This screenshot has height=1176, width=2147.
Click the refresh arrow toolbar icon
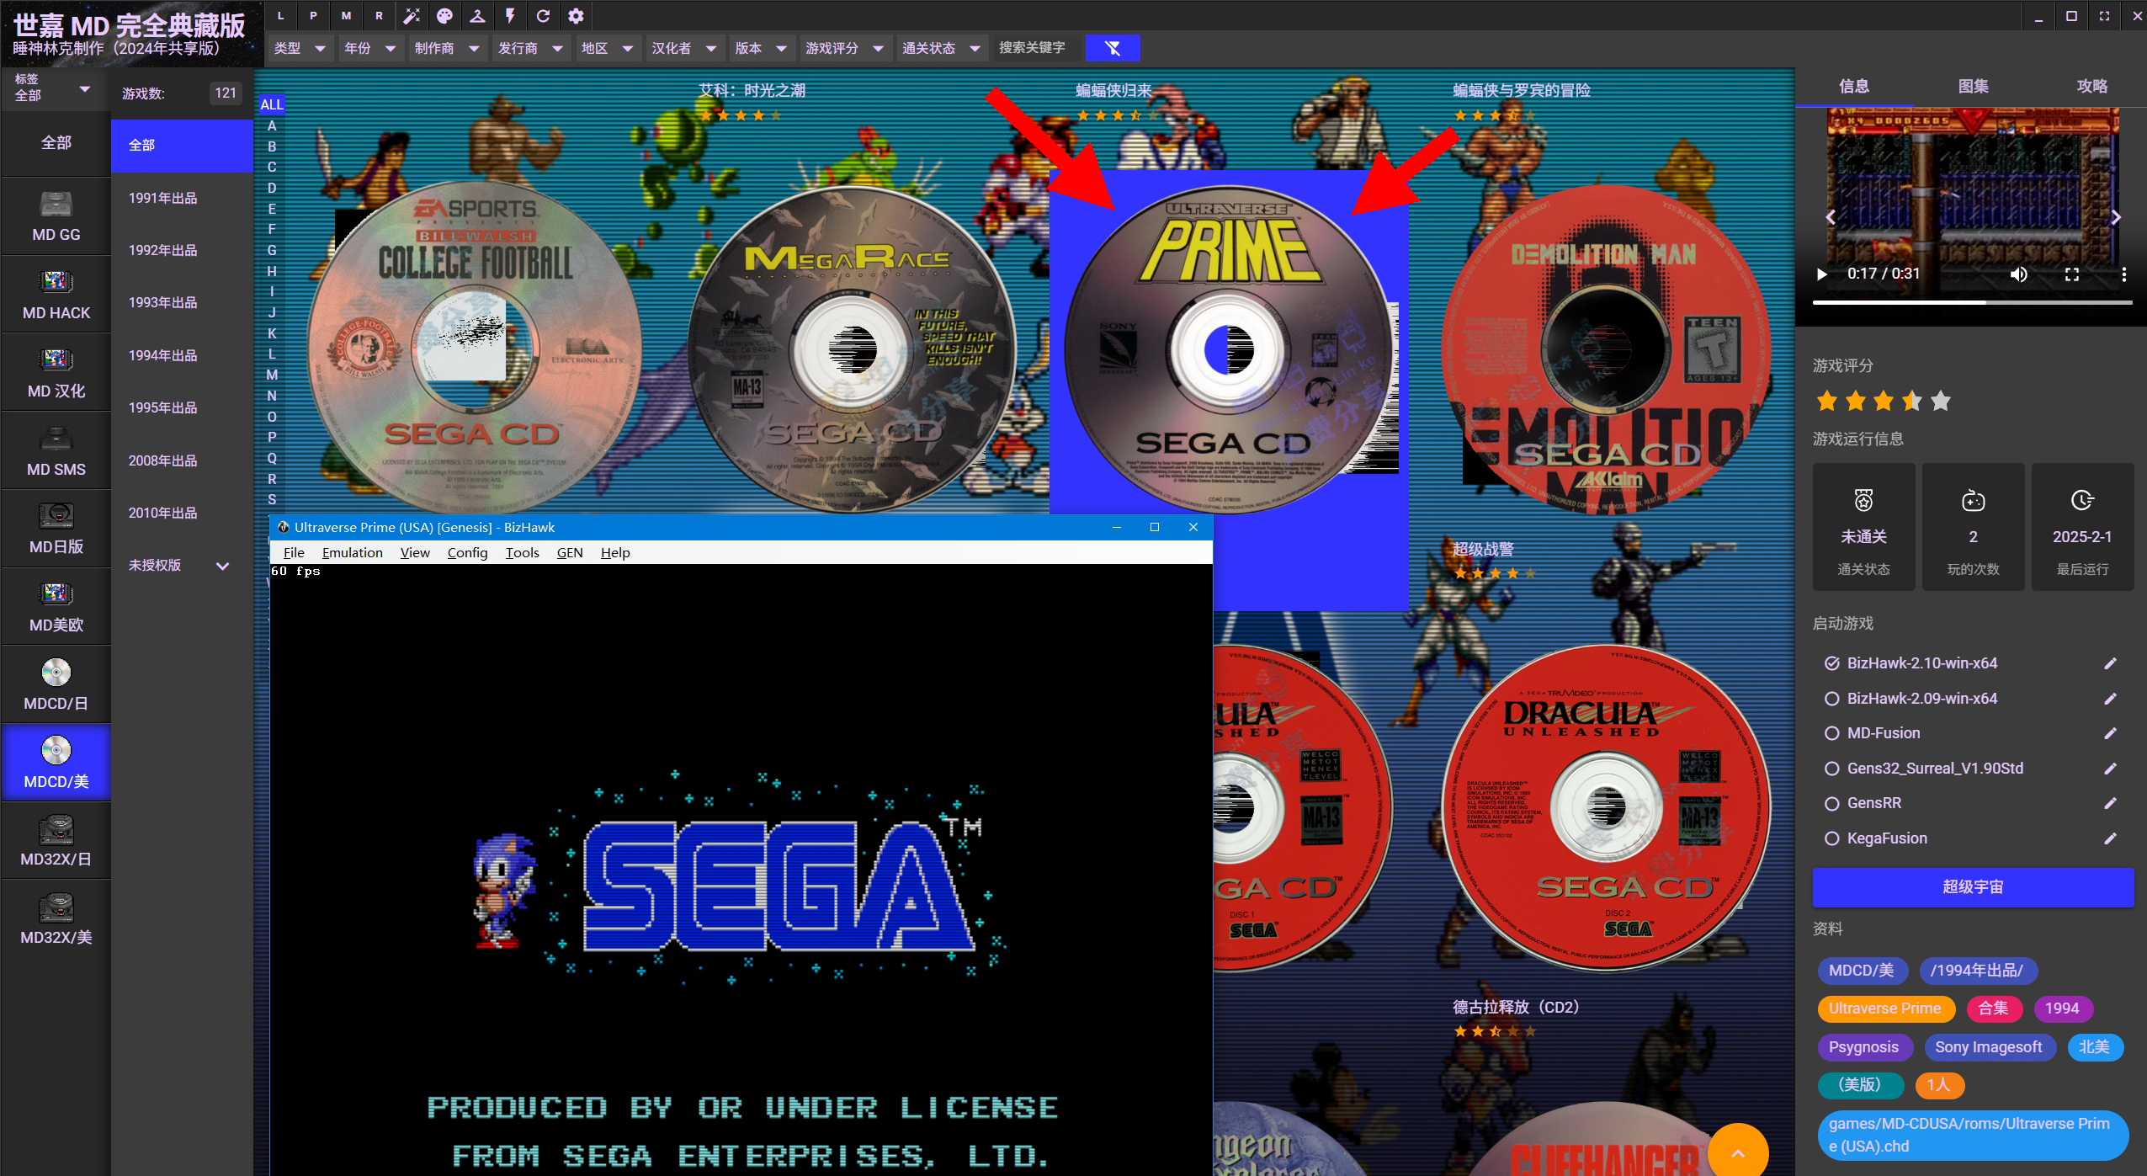click(543, 16)
